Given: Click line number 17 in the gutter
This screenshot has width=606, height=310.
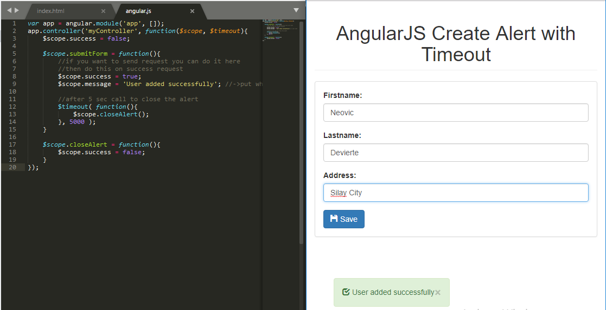Looking at the screenshot, I should click(x=12, y=144).
